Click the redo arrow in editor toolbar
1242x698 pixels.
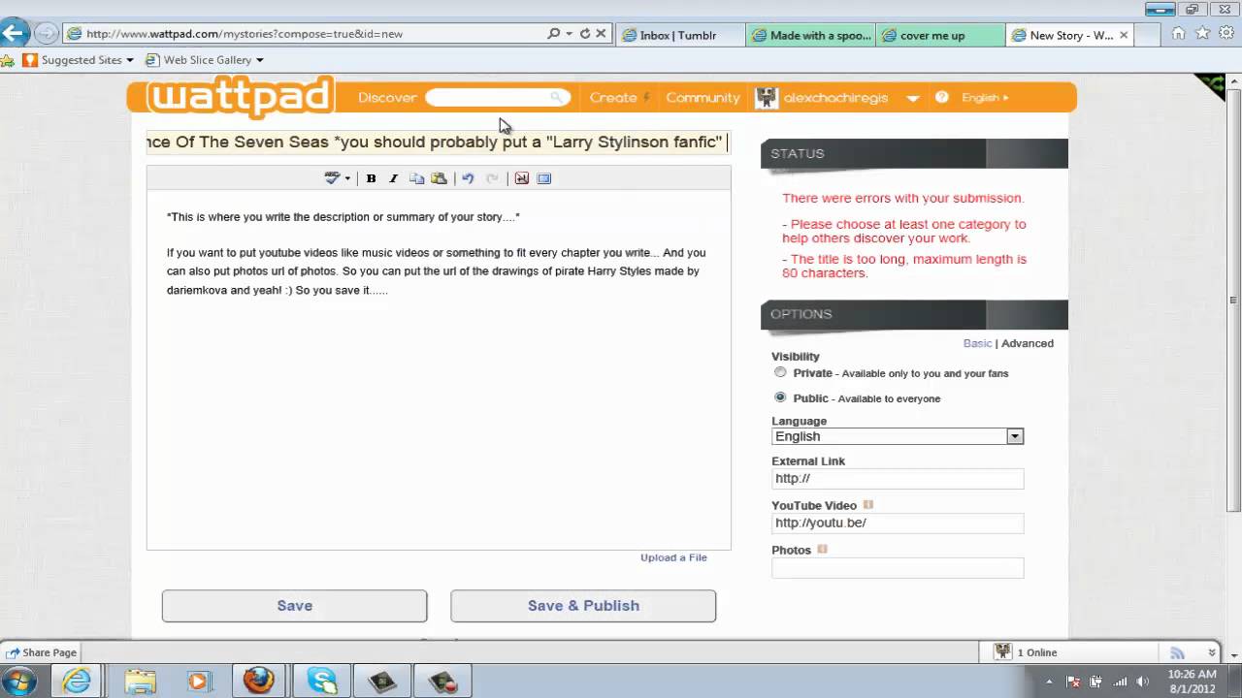492,178
